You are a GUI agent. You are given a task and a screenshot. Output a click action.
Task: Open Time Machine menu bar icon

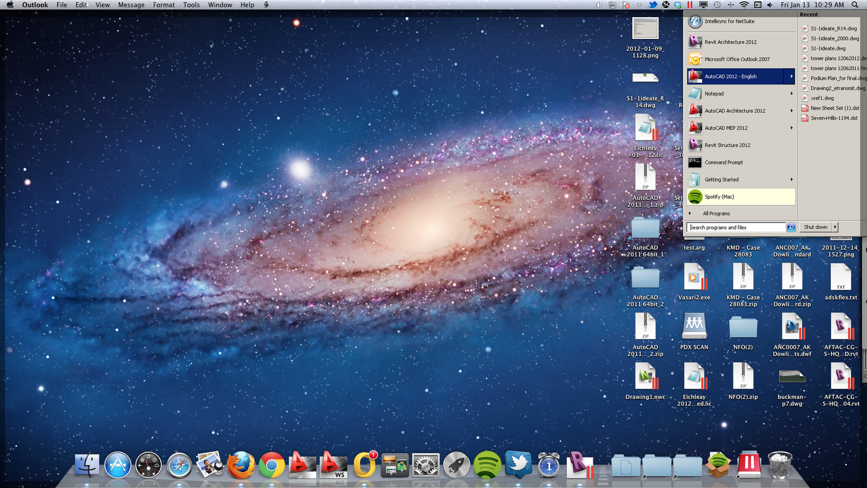click(717, 5)
